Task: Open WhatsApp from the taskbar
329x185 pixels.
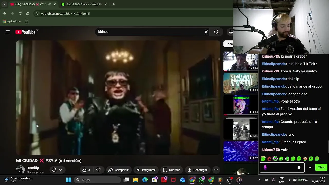Action: 202,180
